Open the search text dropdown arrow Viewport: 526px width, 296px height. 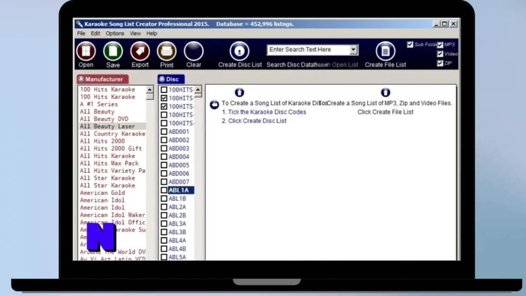coord(353,50)
